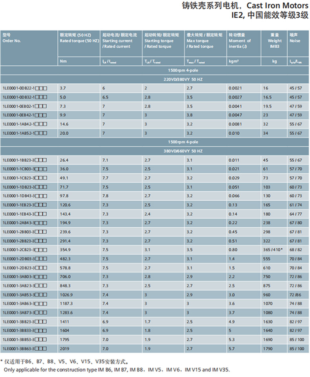Click the "Noise" column header
Screen dimensions: 310x377
295,40
